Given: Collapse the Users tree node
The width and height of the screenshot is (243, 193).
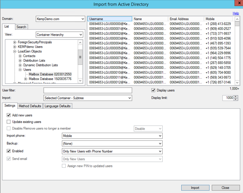Looking at the screenshot, I should click(20, 70).
